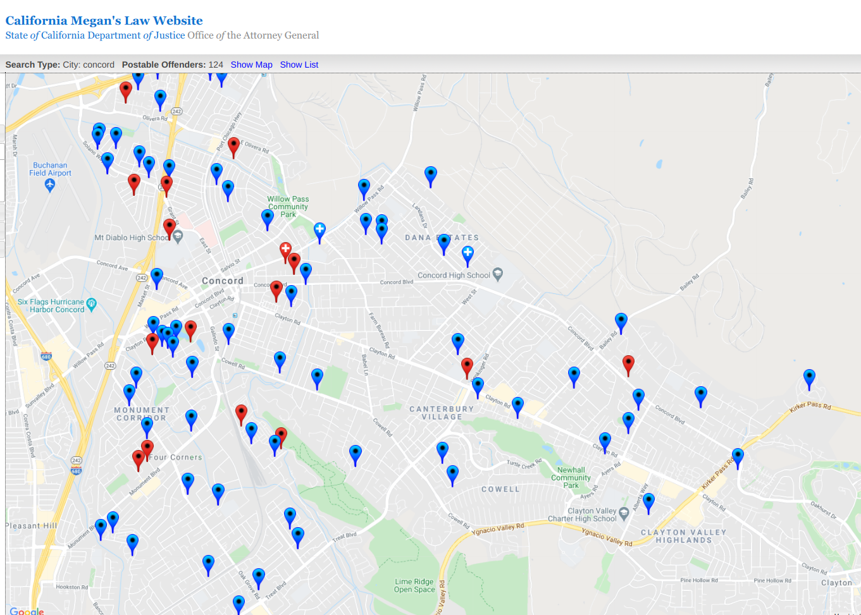
Task: Click the Buchanan Field Airport plane icon
Action: tap(50, 184)
